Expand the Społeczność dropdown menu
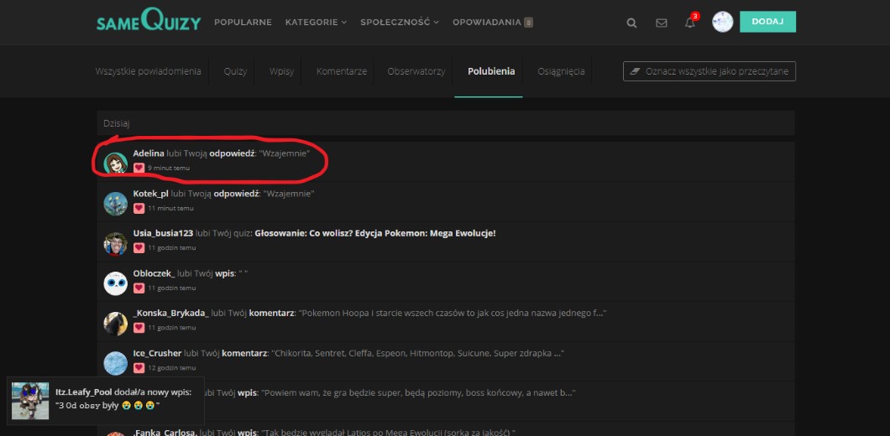 tap(400, 23)
